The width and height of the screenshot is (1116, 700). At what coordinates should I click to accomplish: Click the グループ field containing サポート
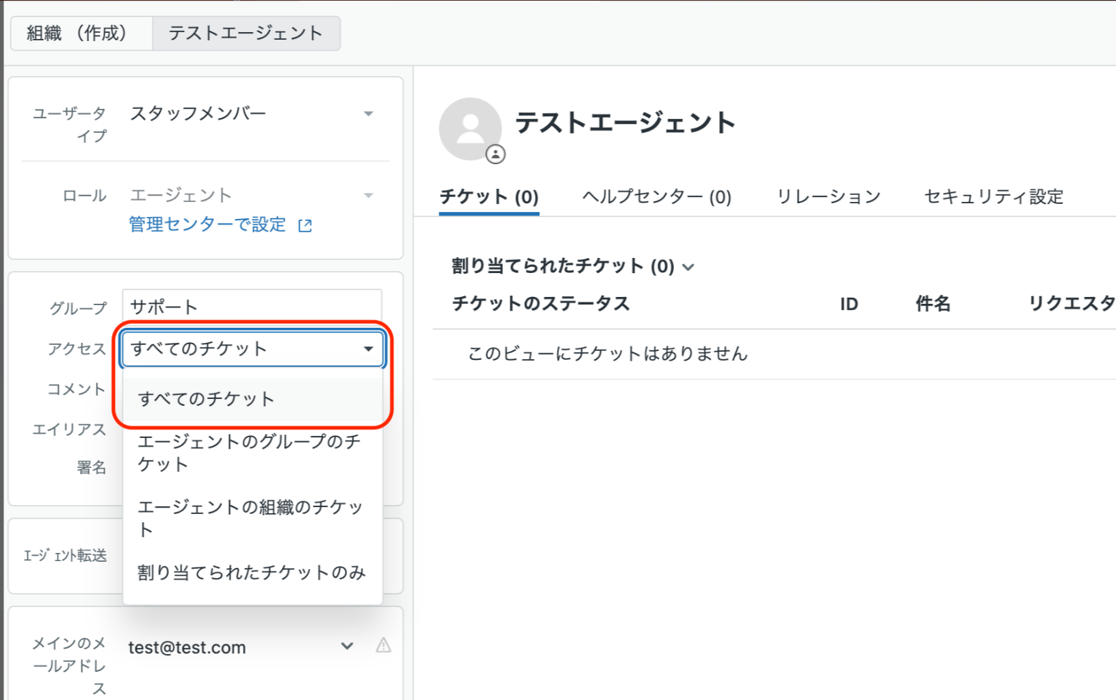(252, 307)
